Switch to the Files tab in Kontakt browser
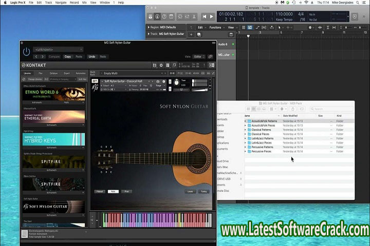The width and height of the screenshot is (370, 246). tap(41, 73)
